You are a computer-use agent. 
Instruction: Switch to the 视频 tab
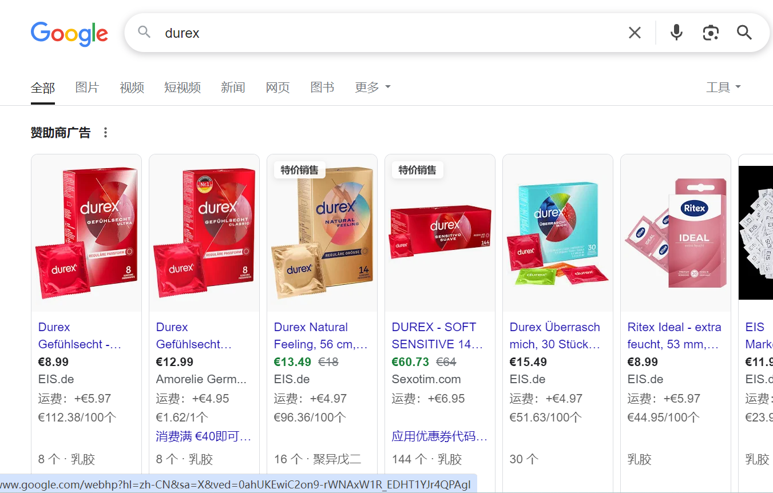[x=132, y=88]
